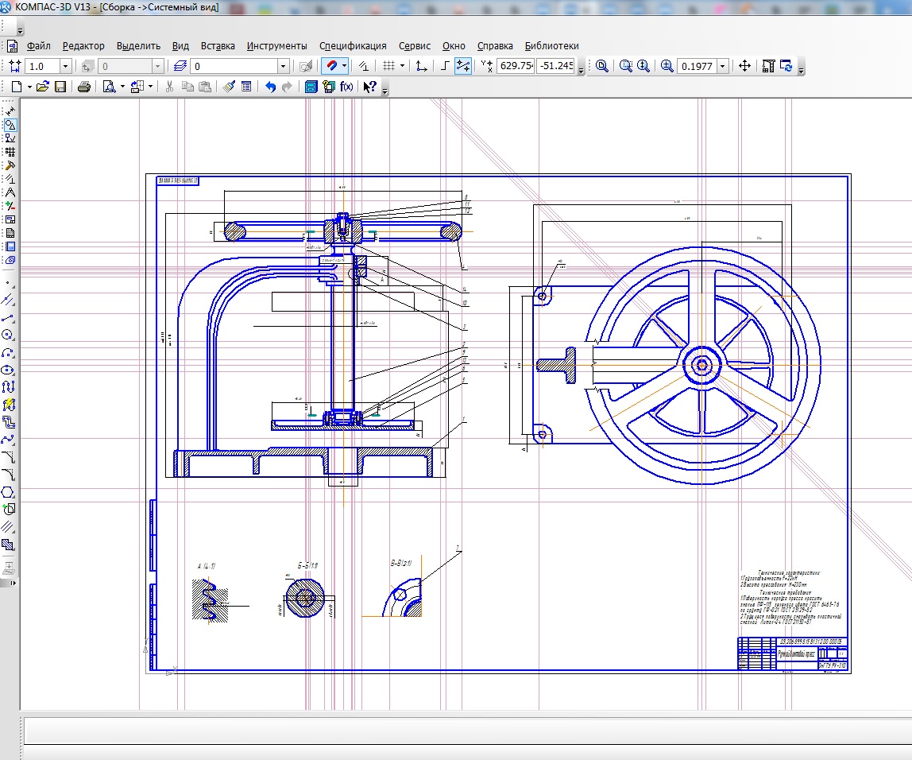Click the document icon left of Файл
This screenshot has width=912, height=760.
[x=12, y=46]
